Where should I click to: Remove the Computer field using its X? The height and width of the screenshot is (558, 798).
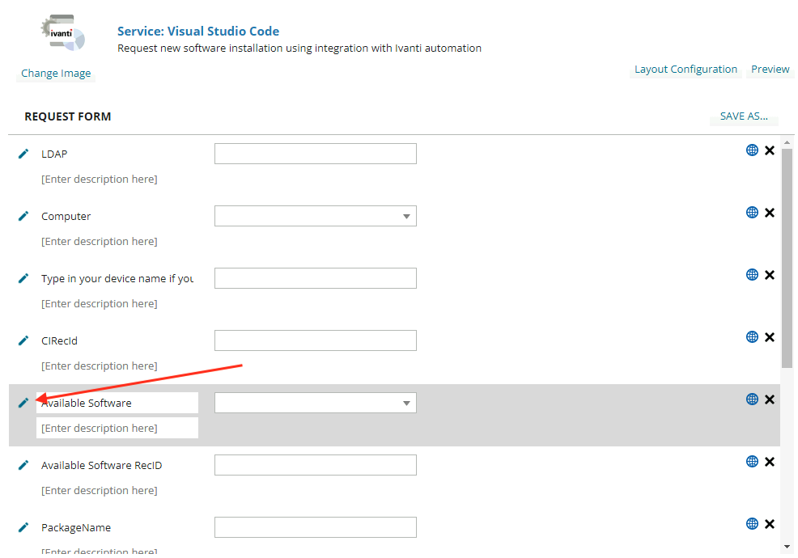(x=770, y=213)
